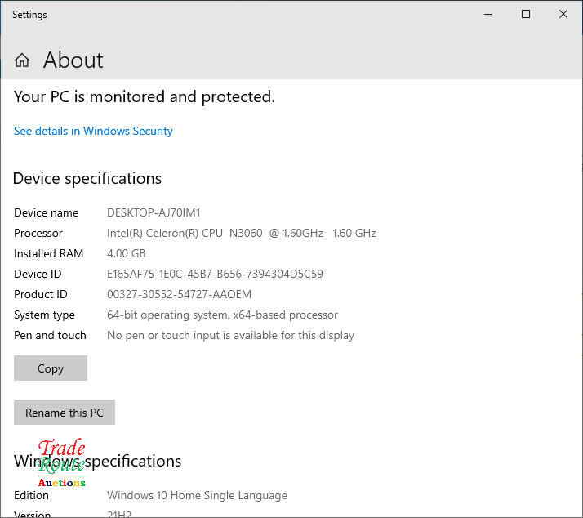Select the device name DESKTOP-AJ70IM1
This screenshot has height=518, width=583.
[x=154, y=212]
